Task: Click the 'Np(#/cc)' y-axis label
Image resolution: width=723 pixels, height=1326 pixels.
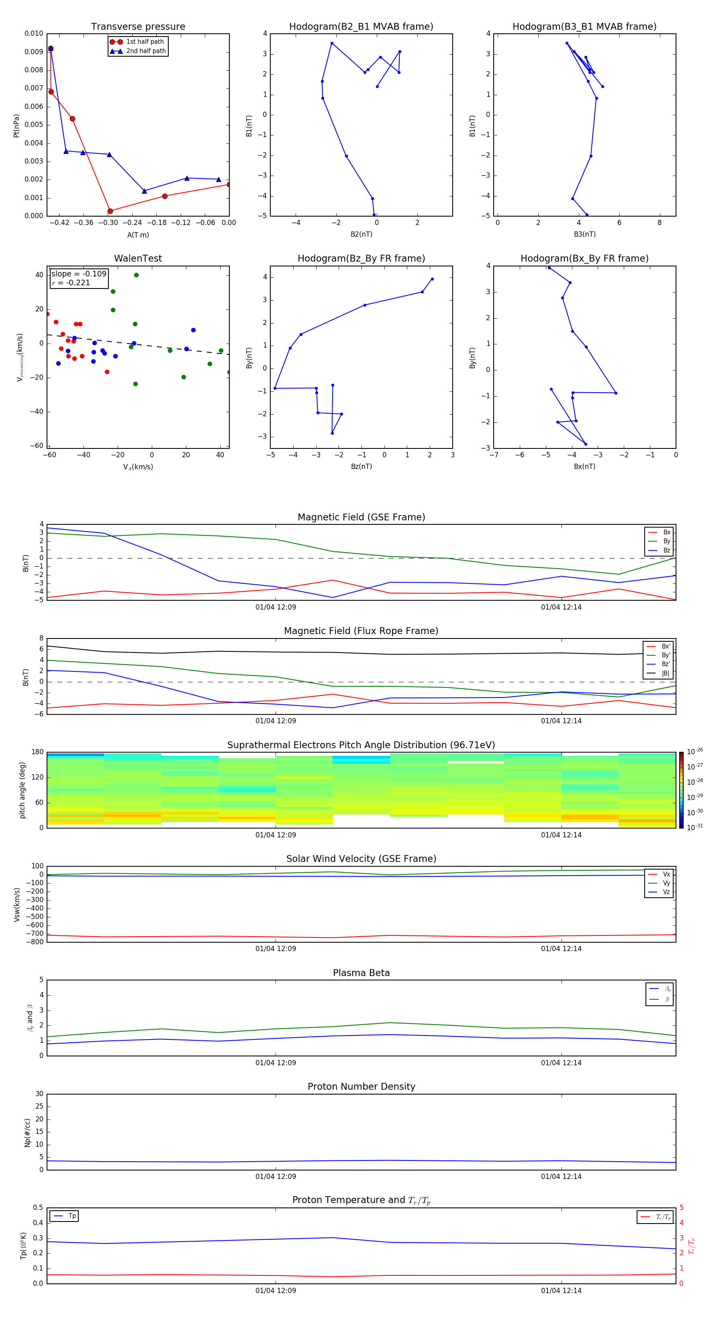Action: tap(27, 1132)
